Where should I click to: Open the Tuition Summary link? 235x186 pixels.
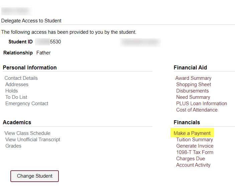point(194,140)
